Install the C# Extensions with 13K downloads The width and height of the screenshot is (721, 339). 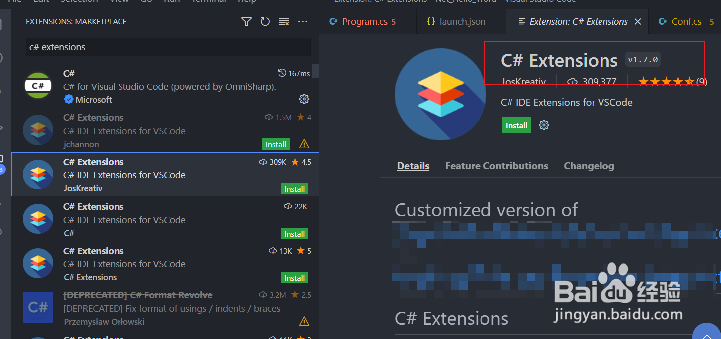pos(294,278)
